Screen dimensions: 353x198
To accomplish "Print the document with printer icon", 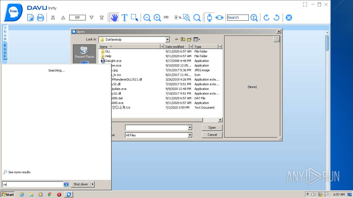I will pos(41,18).
